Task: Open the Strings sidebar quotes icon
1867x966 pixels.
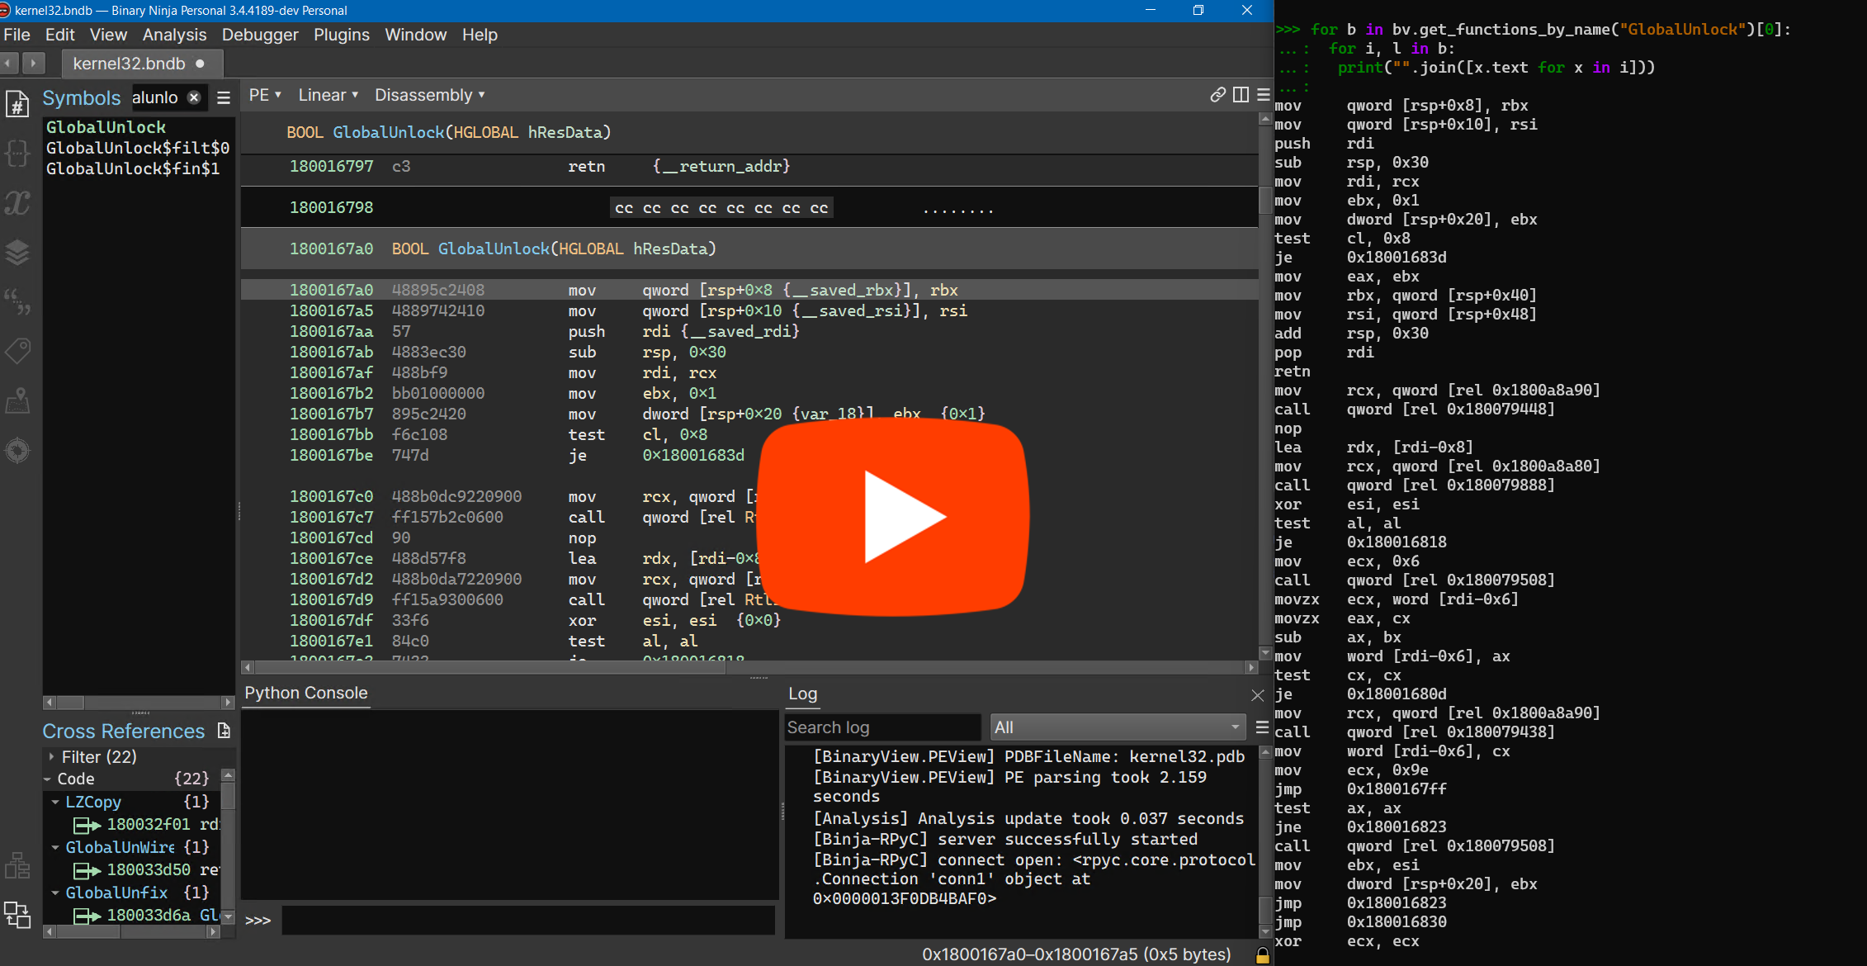Action: pyautogui.click(x=17, y=301)
